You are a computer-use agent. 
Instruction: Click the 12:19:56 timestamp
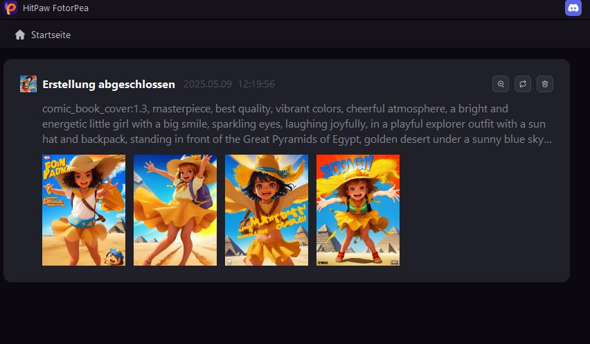click(x=256, y=84)
